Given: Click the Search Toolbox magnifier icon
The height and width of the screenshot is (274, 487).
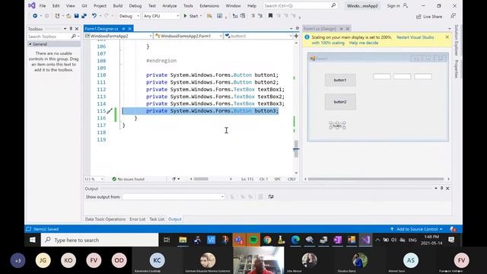Looking at the screenshot, I should 73,37.
